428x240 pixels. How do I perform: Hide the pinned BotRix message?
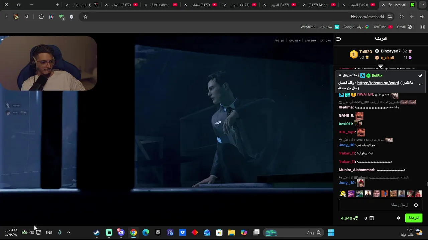(x=420, y=76)
